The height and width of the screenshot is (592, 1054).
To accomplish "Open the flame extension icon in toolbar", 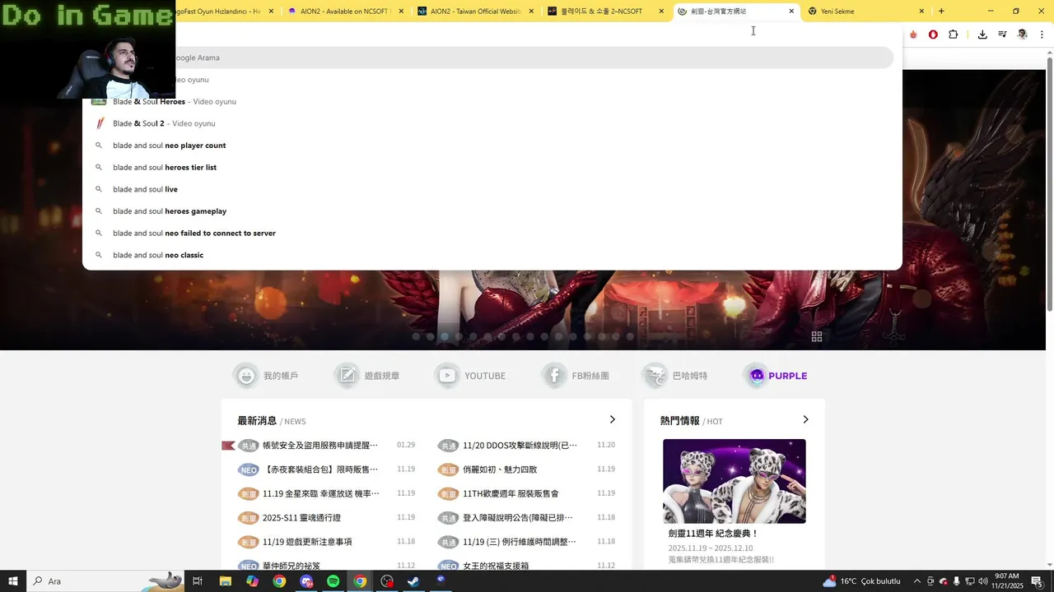I will [x=913, y=35].
